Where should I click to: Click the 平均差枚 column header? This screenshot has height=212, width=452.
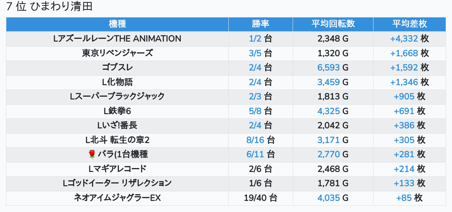tap(410, 24)
